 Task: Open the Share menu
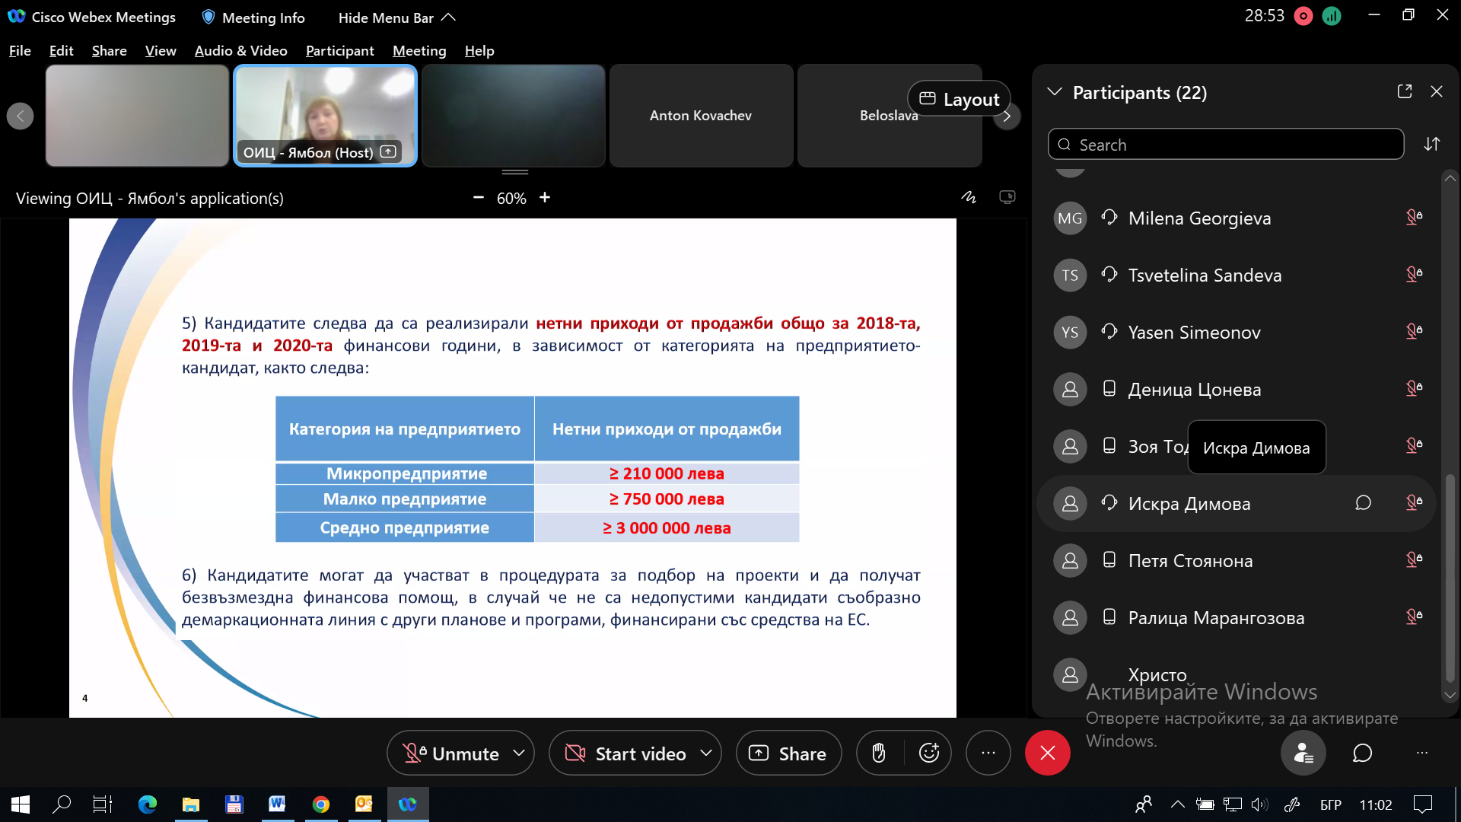(x=109, y=50)
